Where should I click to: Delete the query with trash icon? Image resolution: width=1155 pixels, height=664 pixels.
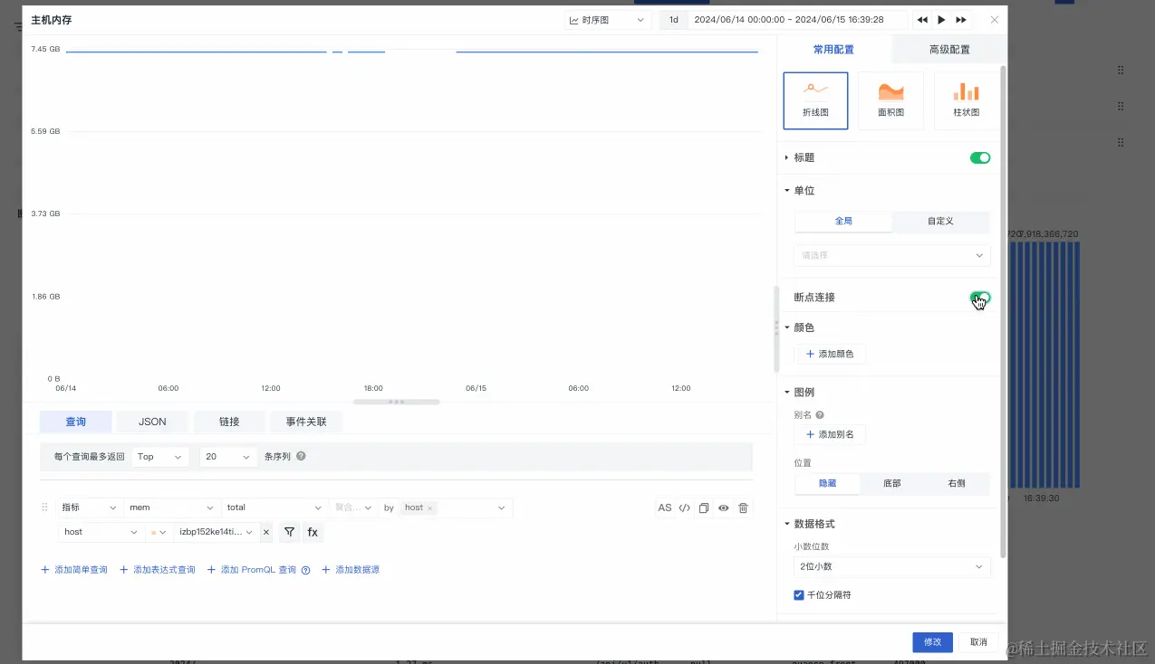point(744,508)
